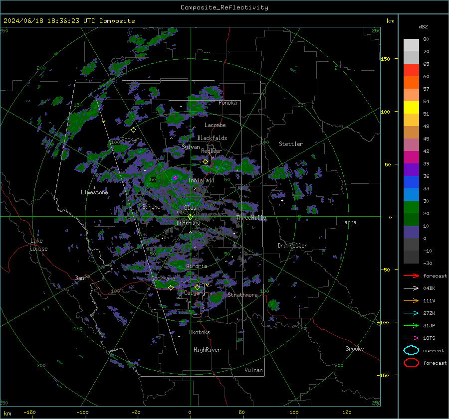Click the strong echo core northwest of Innisfail
Viewport: 449px width, 419px height.
click(x=175, y=178)
